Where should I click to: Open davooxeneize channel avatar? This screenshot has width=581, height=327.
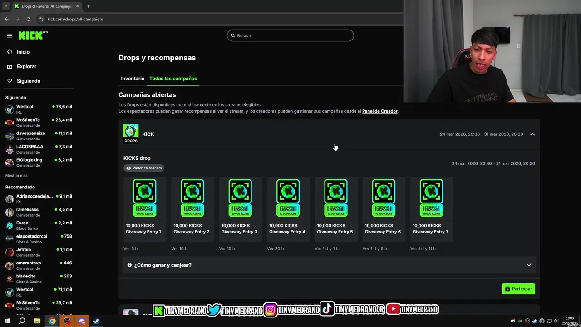tap(10, 136)
